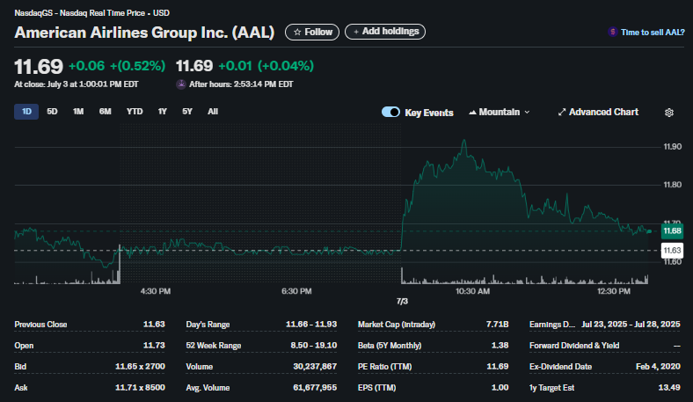Click the 4:30 PM axis label
Viewport: 693px width, 402px height.
(155, 291)
